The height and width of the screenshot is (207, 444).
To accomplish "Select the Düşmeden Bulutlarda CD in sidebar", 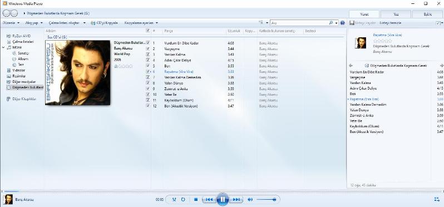I will [x=25, y=87].
